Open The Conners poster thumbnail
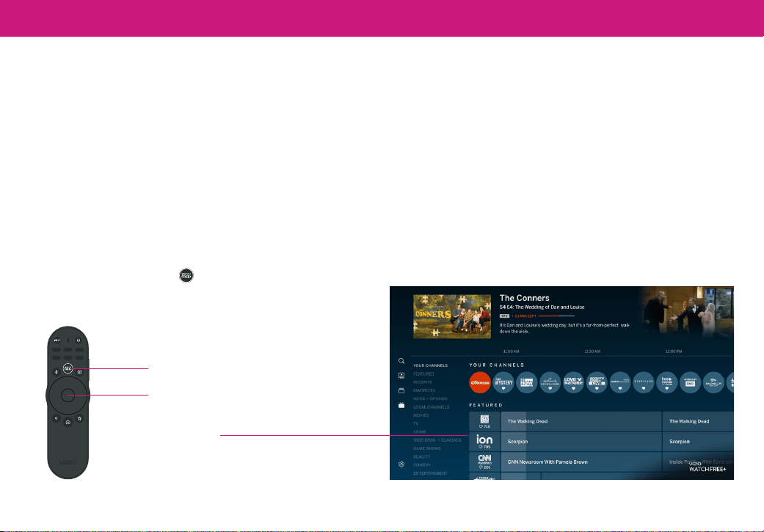Viewport: 764px width, 532px height. (452, 316)
